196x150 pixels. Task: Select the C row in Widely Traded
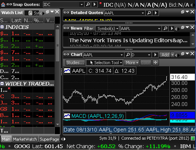tap(27, 96)
